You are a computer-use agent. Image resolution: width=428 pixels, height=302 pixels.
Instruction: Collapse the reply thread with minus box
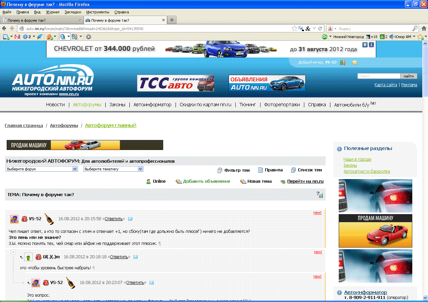[x=13, y=252]
